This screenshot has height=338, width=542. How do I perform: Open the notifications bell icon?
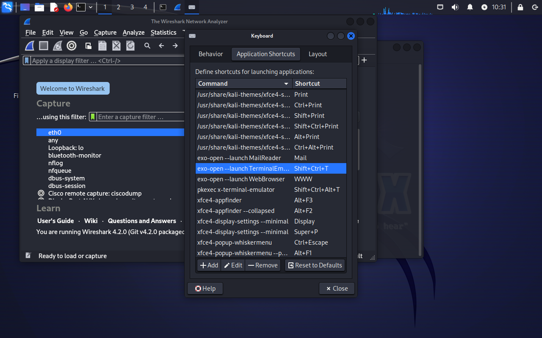coord(470,7)
